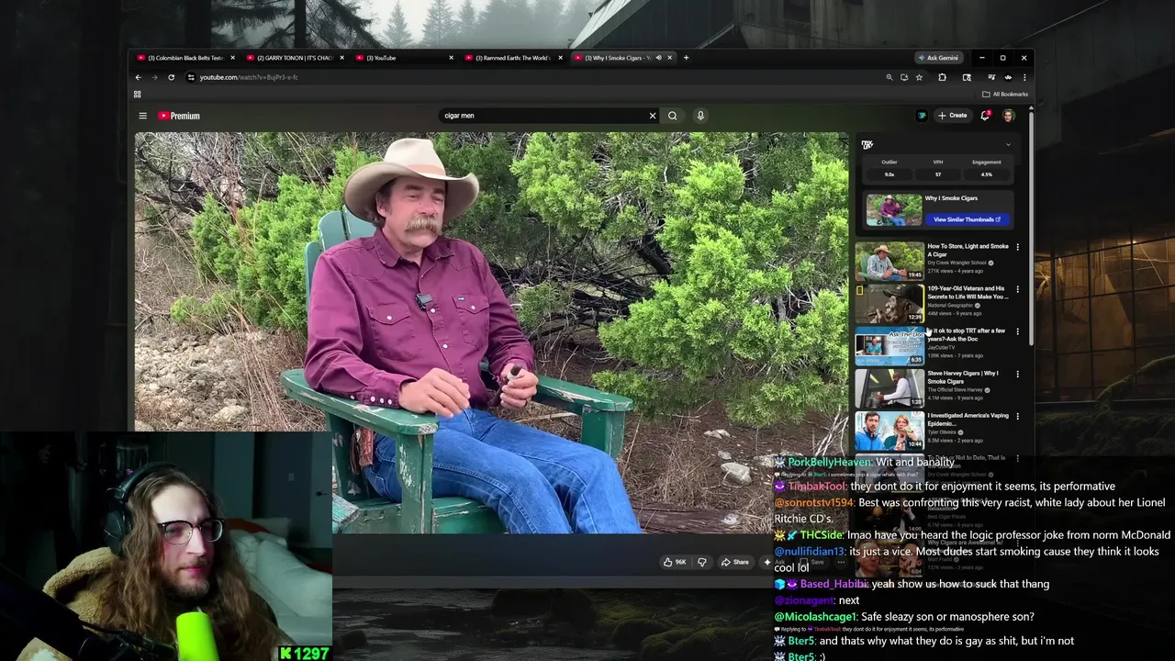This screenshot has width=1175, height=661.
Task: Click the YouTube Premium logo
Action: pos(179,116)
